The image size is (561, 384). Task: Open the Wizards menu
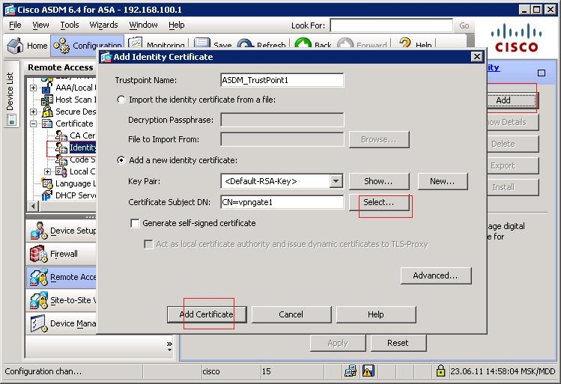tap(103, 25)
